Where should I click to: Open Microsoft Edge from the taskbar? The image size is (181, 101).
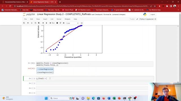[93, 98]
